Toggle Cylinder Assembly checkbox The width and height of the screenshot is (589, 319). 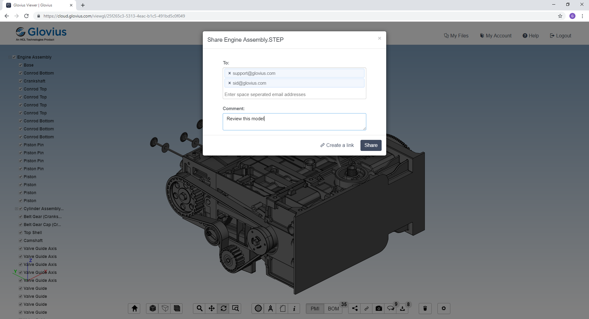point(21,209)
